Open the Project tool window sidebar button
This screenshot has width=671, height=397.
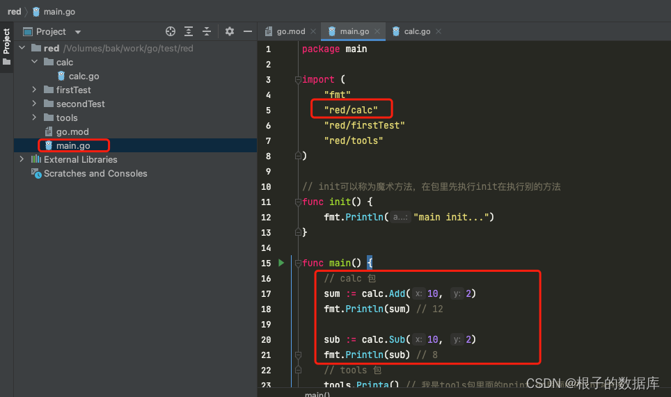(x=6, y=47)
